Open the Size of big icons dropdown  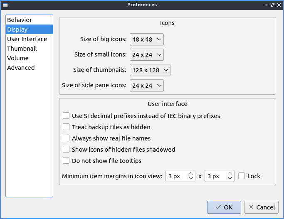click(x=147, y=39)
